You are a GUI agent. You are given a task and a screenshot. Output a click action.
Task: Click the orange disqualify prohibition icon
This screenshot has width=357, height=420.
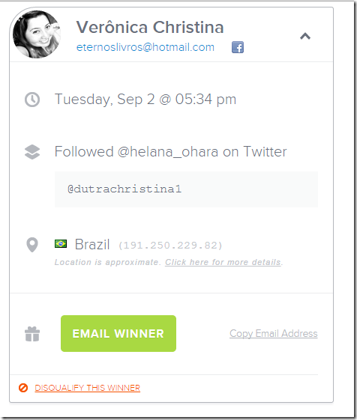pos(23,388)
